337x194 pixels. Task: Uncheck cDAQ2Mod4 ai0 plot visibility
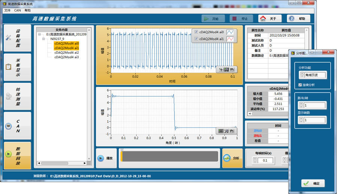196,32
